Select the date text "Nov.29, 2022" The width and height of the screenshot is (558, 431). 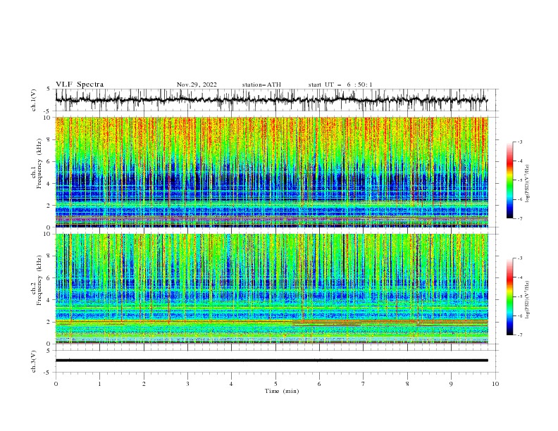(x=197, y=85)
